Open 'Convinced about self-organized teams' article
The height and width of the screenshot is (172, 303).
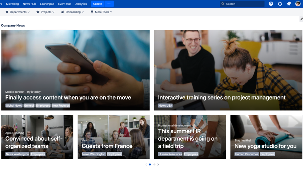34,142
